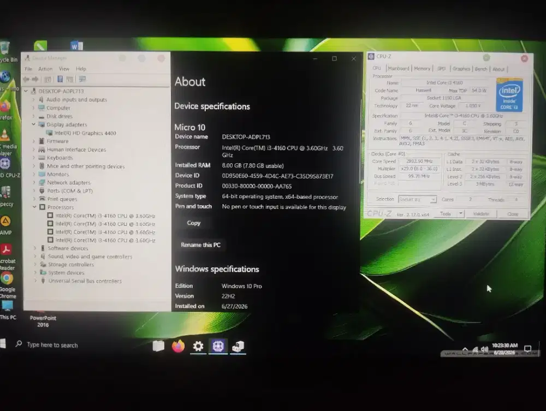Click the Back arrow in Device Manager toolbar

(26, 79)
